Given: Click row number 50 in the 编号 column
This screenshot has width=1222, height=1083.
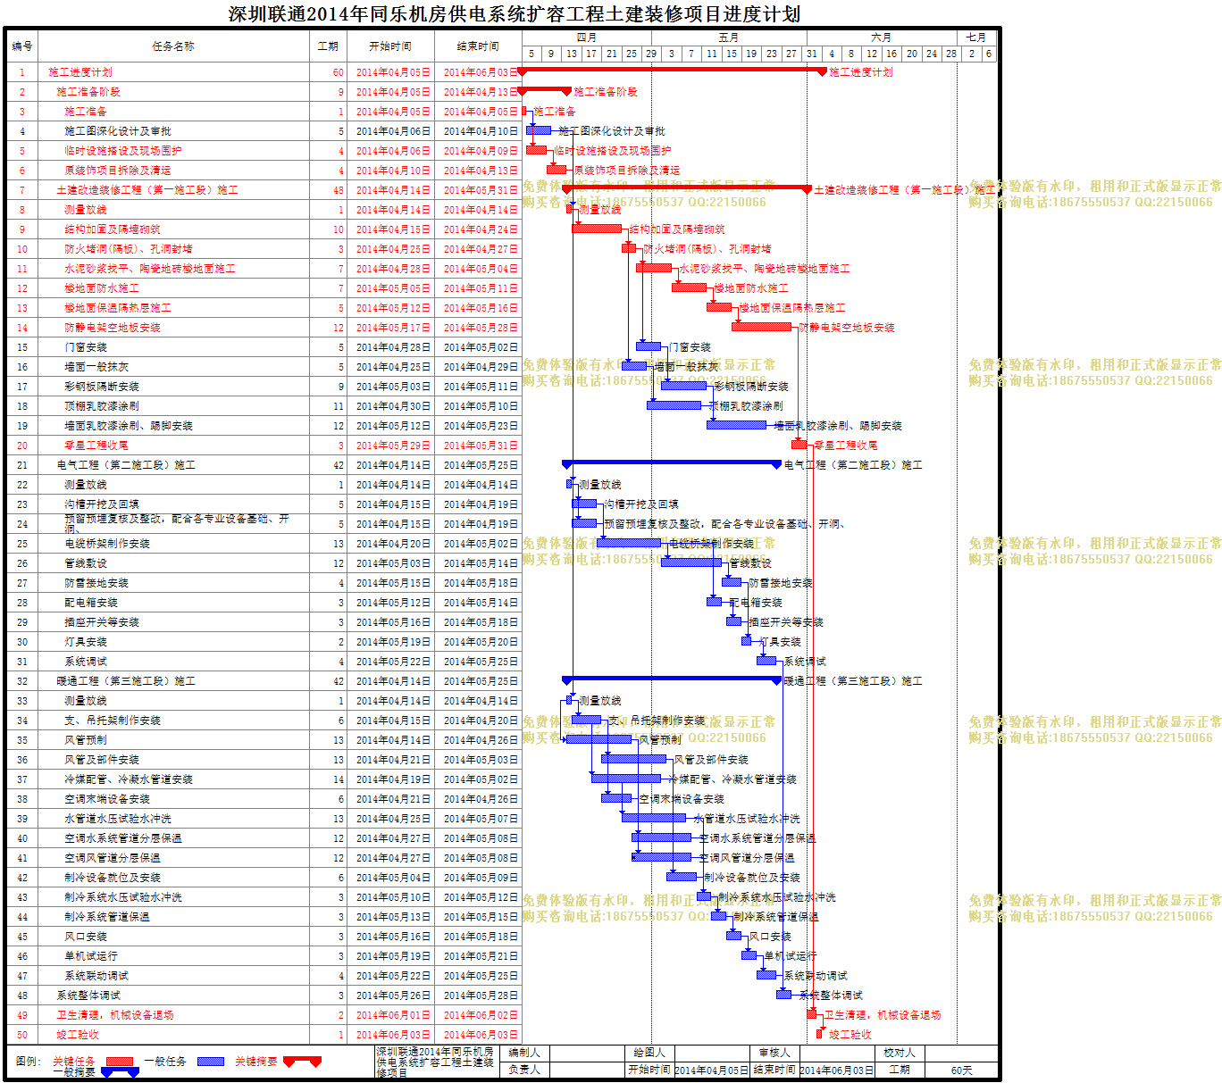Looking at the screenshot, I should [x=22, y=1035].
